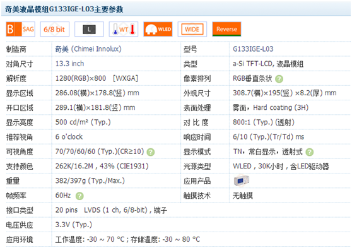Click opening area value 289.1(横)×181.8(竖) mm
Image resolution: width=352 pixels, height=248 pixels.
click(x=95, y=108)
